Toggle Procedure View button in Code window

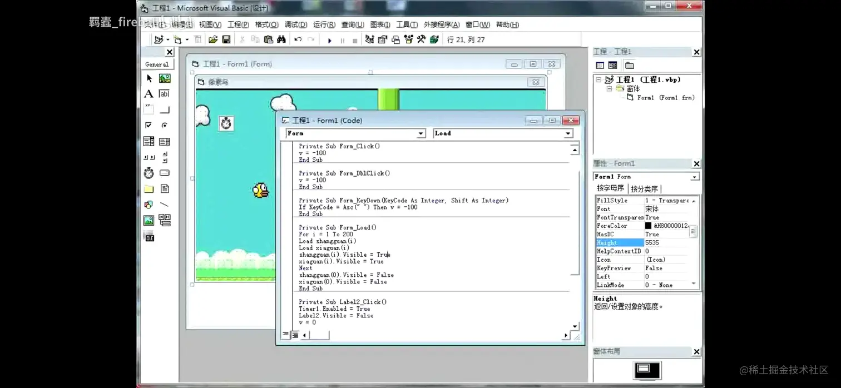286,335
